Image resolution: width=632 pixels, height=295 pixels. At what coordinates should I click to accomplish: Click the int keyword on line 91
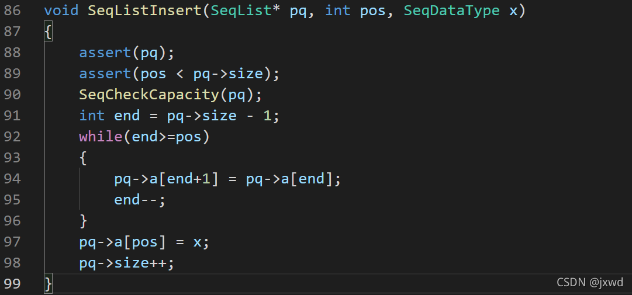tap(92, 116)
